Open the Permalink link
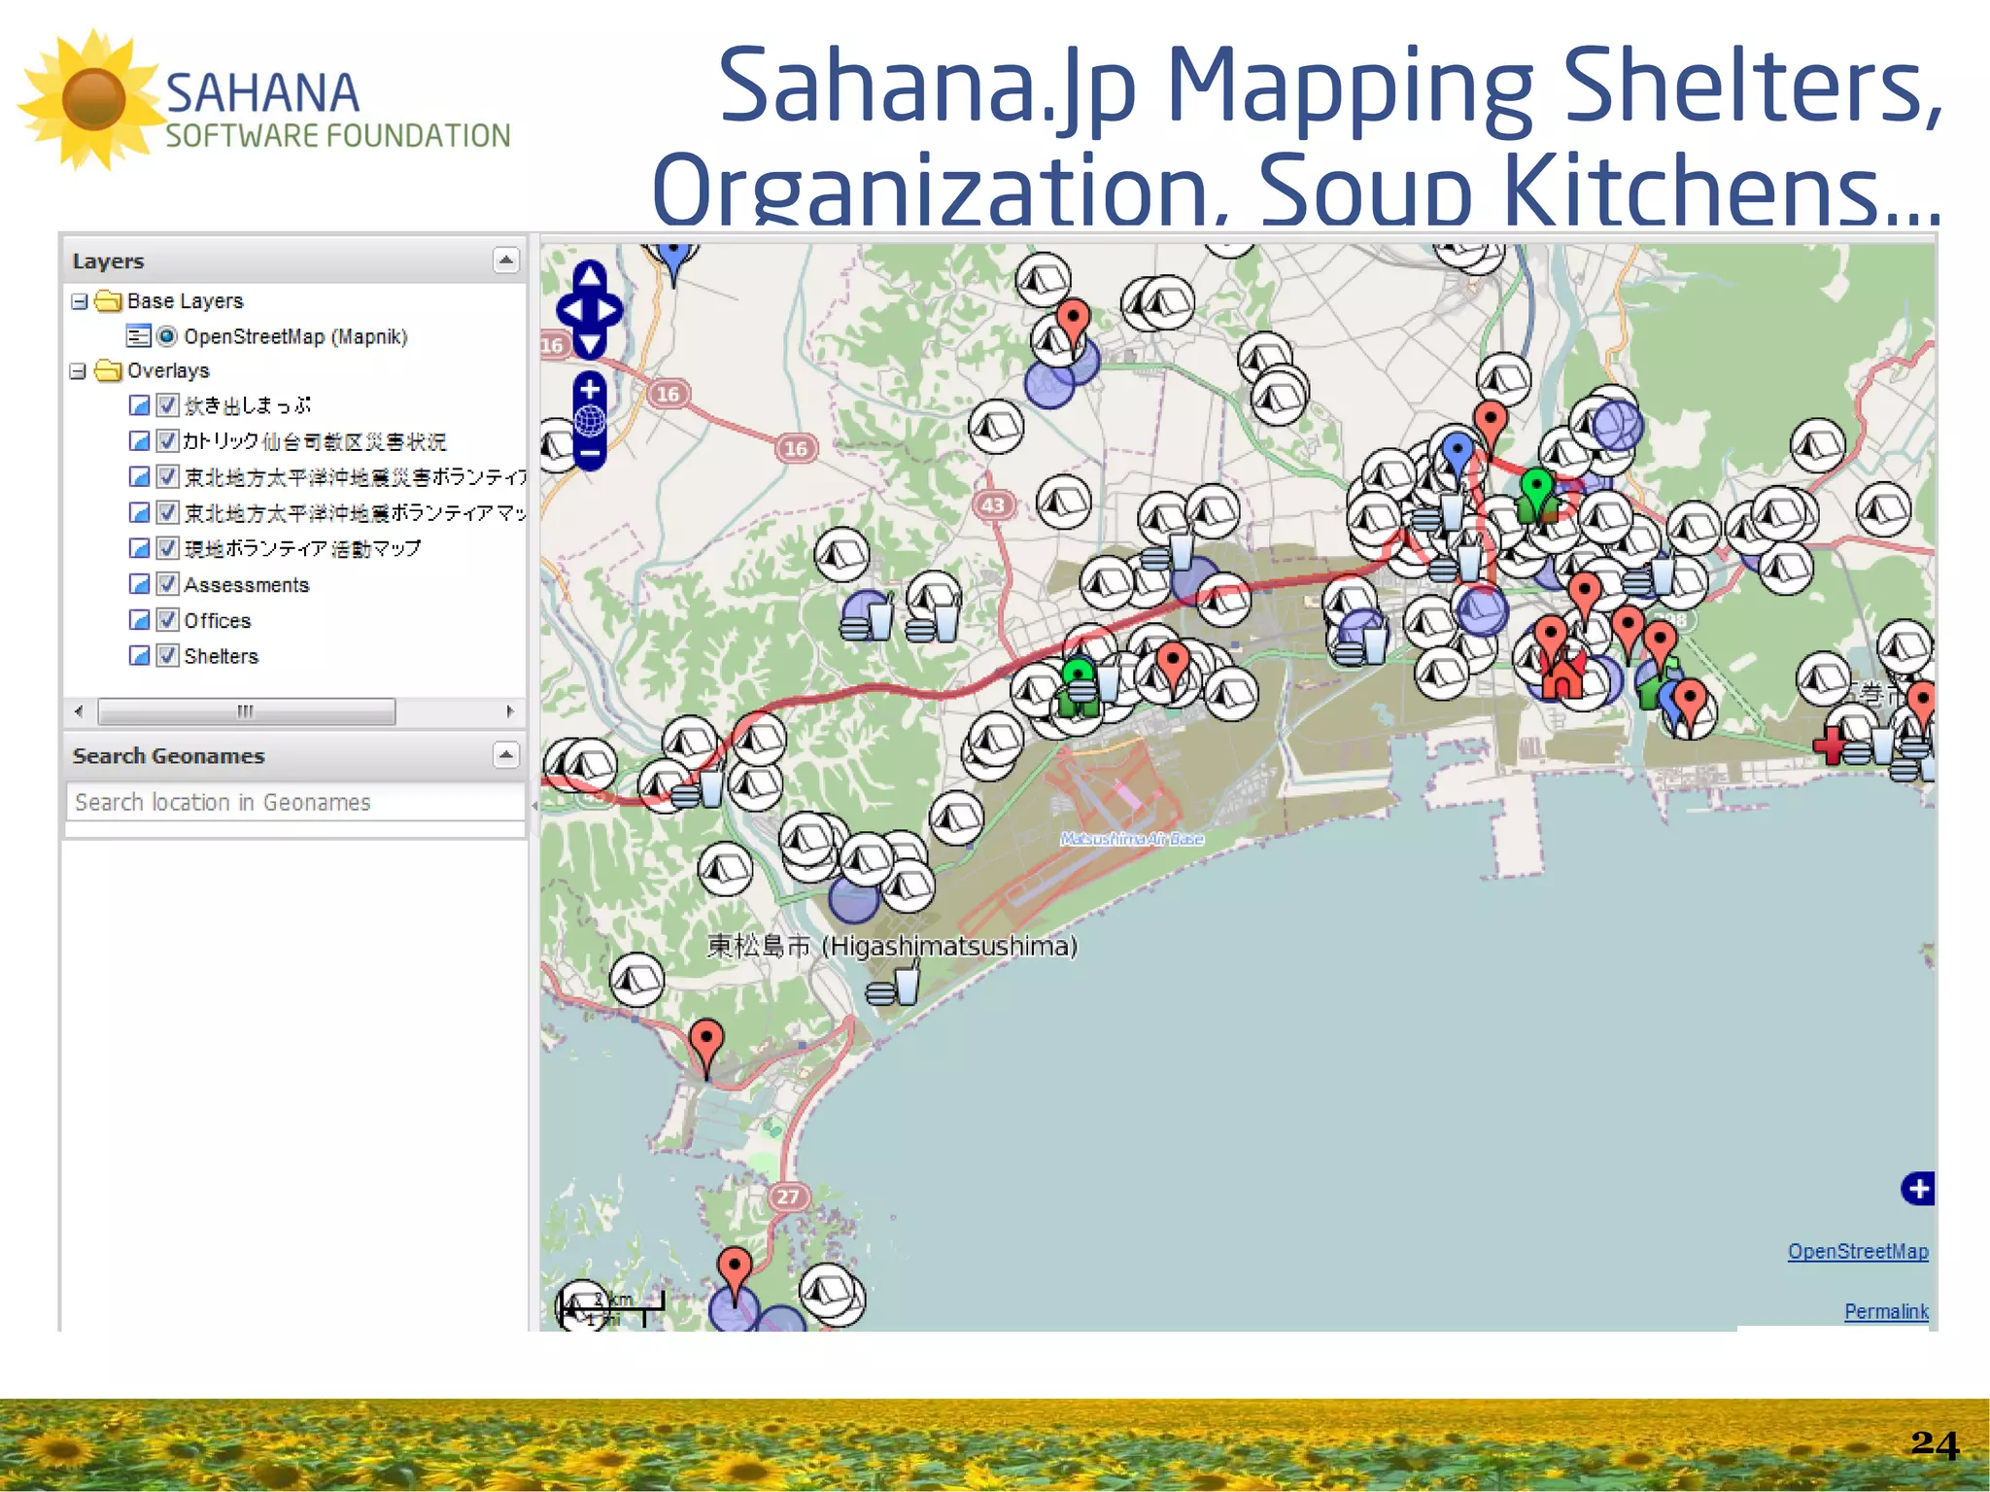The image size is (1990, 1492). click(1886, 1312)
